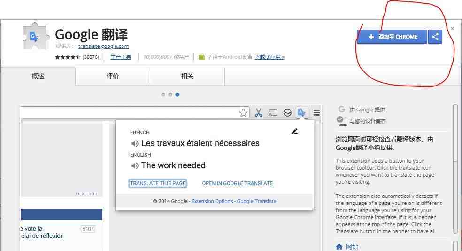Click the 下载此应用 download link
Screen dimensions: 462x251
point(269,57)
